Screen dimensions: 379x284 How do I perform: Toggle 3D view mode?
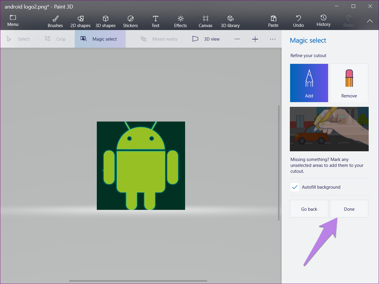(206, 39)
